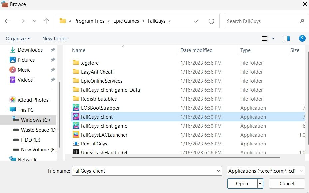Click the pin icon next to Pictures
This screenshot has width=309, height=193.
pyautogui.click(x=53, y=60)
